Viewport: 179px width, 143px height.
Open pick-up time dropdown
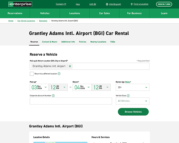pyautogui.click(x=58, y=87)
